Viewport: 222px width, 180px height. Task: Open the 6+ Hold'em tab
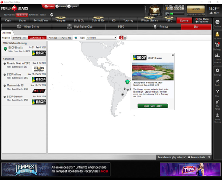pyautogui.click(x=41, y=20)
